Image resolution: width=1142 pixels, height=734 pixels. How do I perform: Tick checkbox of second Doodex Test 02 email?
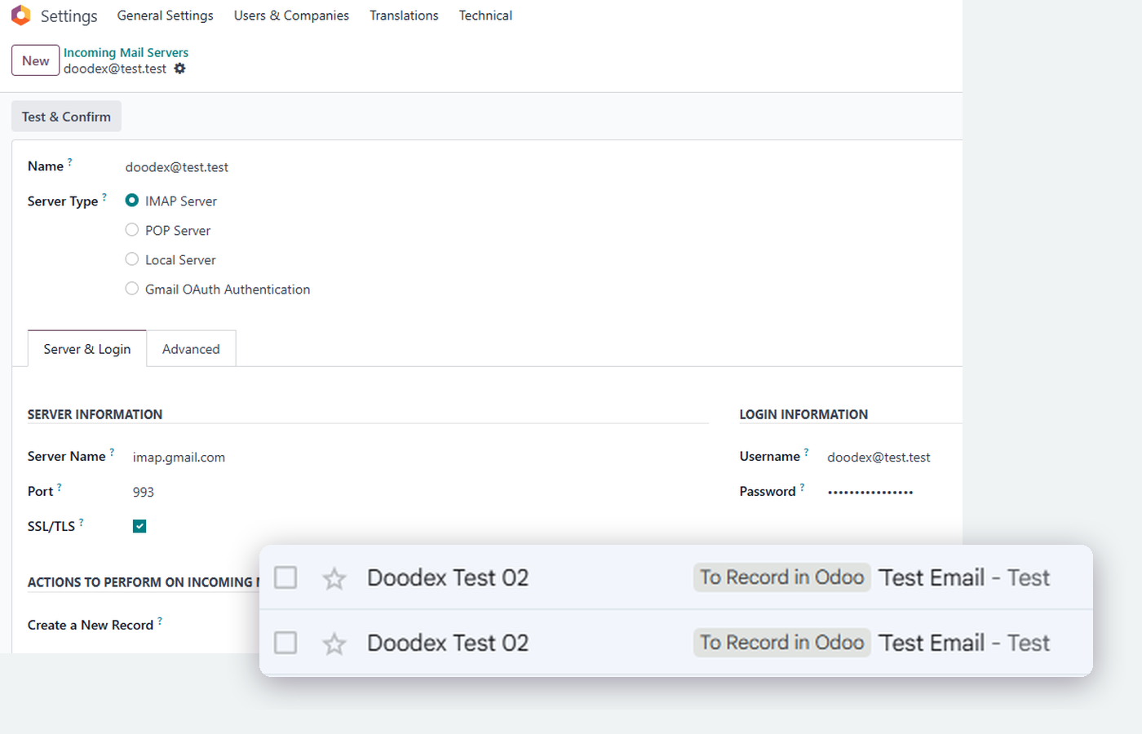pos(285,643)
